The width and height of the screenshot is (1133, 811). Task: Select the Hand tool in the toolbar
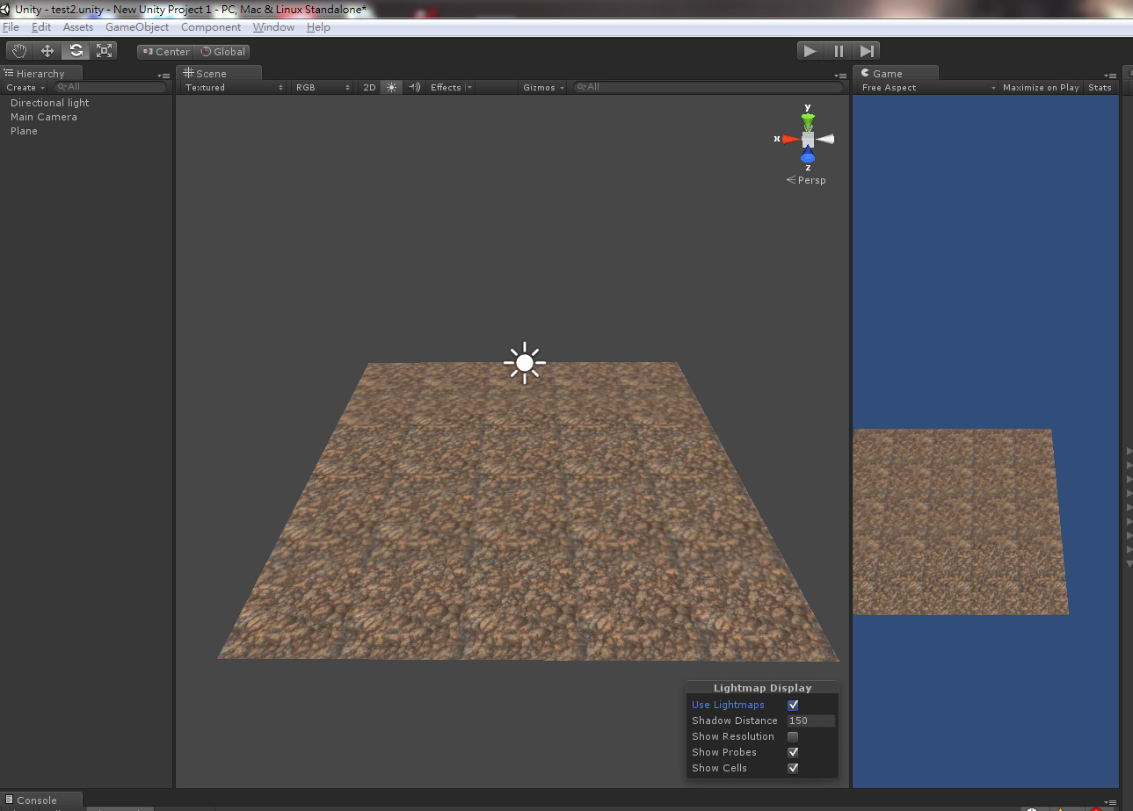click(x=19, y=51)
